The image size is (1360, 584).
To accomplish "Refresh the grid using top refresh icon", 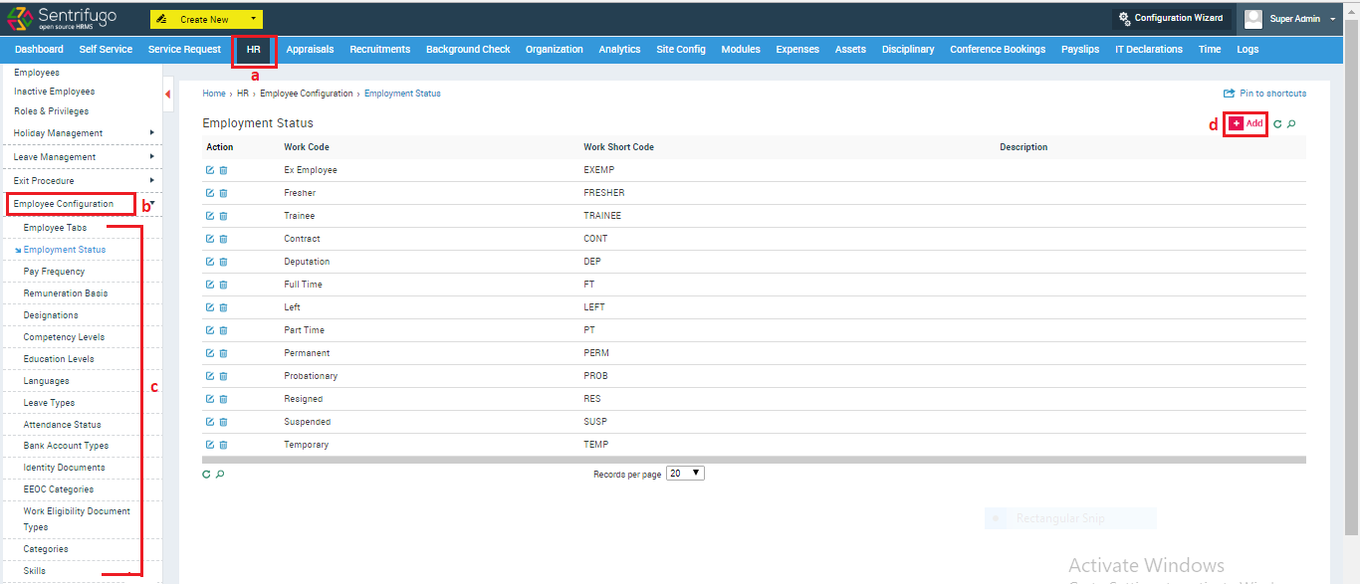I will click(x=1278, y=124).
